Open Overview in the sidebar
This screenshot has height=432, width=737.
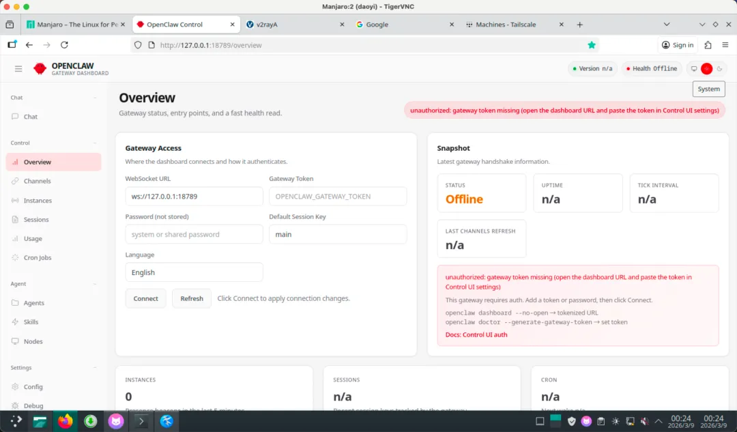54,162
